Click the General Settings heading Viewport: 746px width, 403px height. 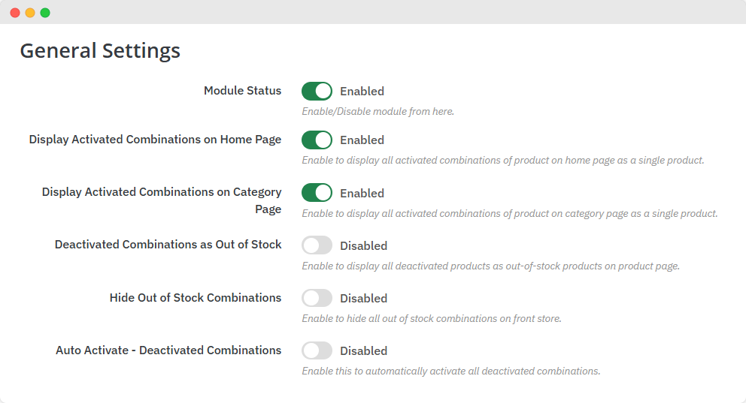100,51
